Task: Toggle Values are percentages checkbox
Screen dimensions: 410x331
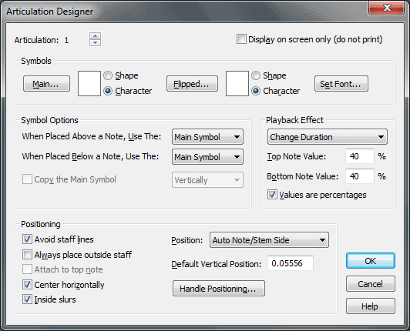Action: [x=272, y=195]
